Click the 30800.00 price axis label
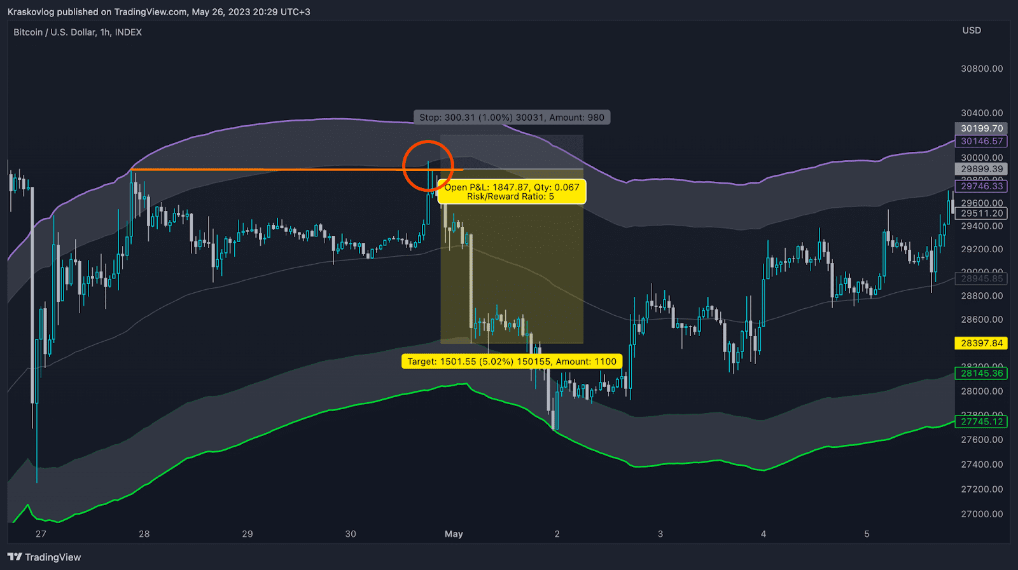 coord(982,69)
